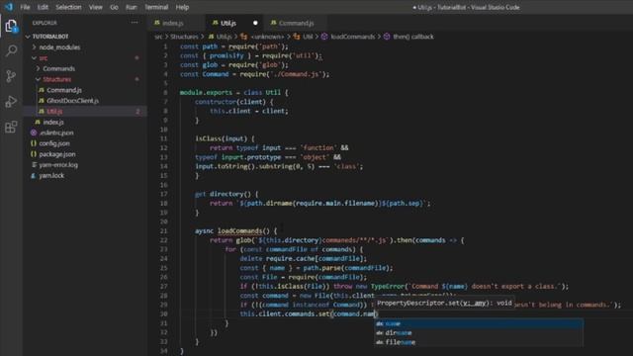Screen dimensions: 633x356
Task: Open the Search view in the activity bar
Action: [11, 50]
